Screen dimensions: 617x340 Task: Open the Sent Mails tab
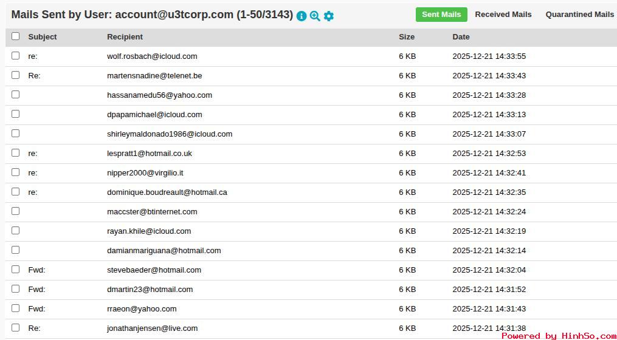(x=441, y=15)
